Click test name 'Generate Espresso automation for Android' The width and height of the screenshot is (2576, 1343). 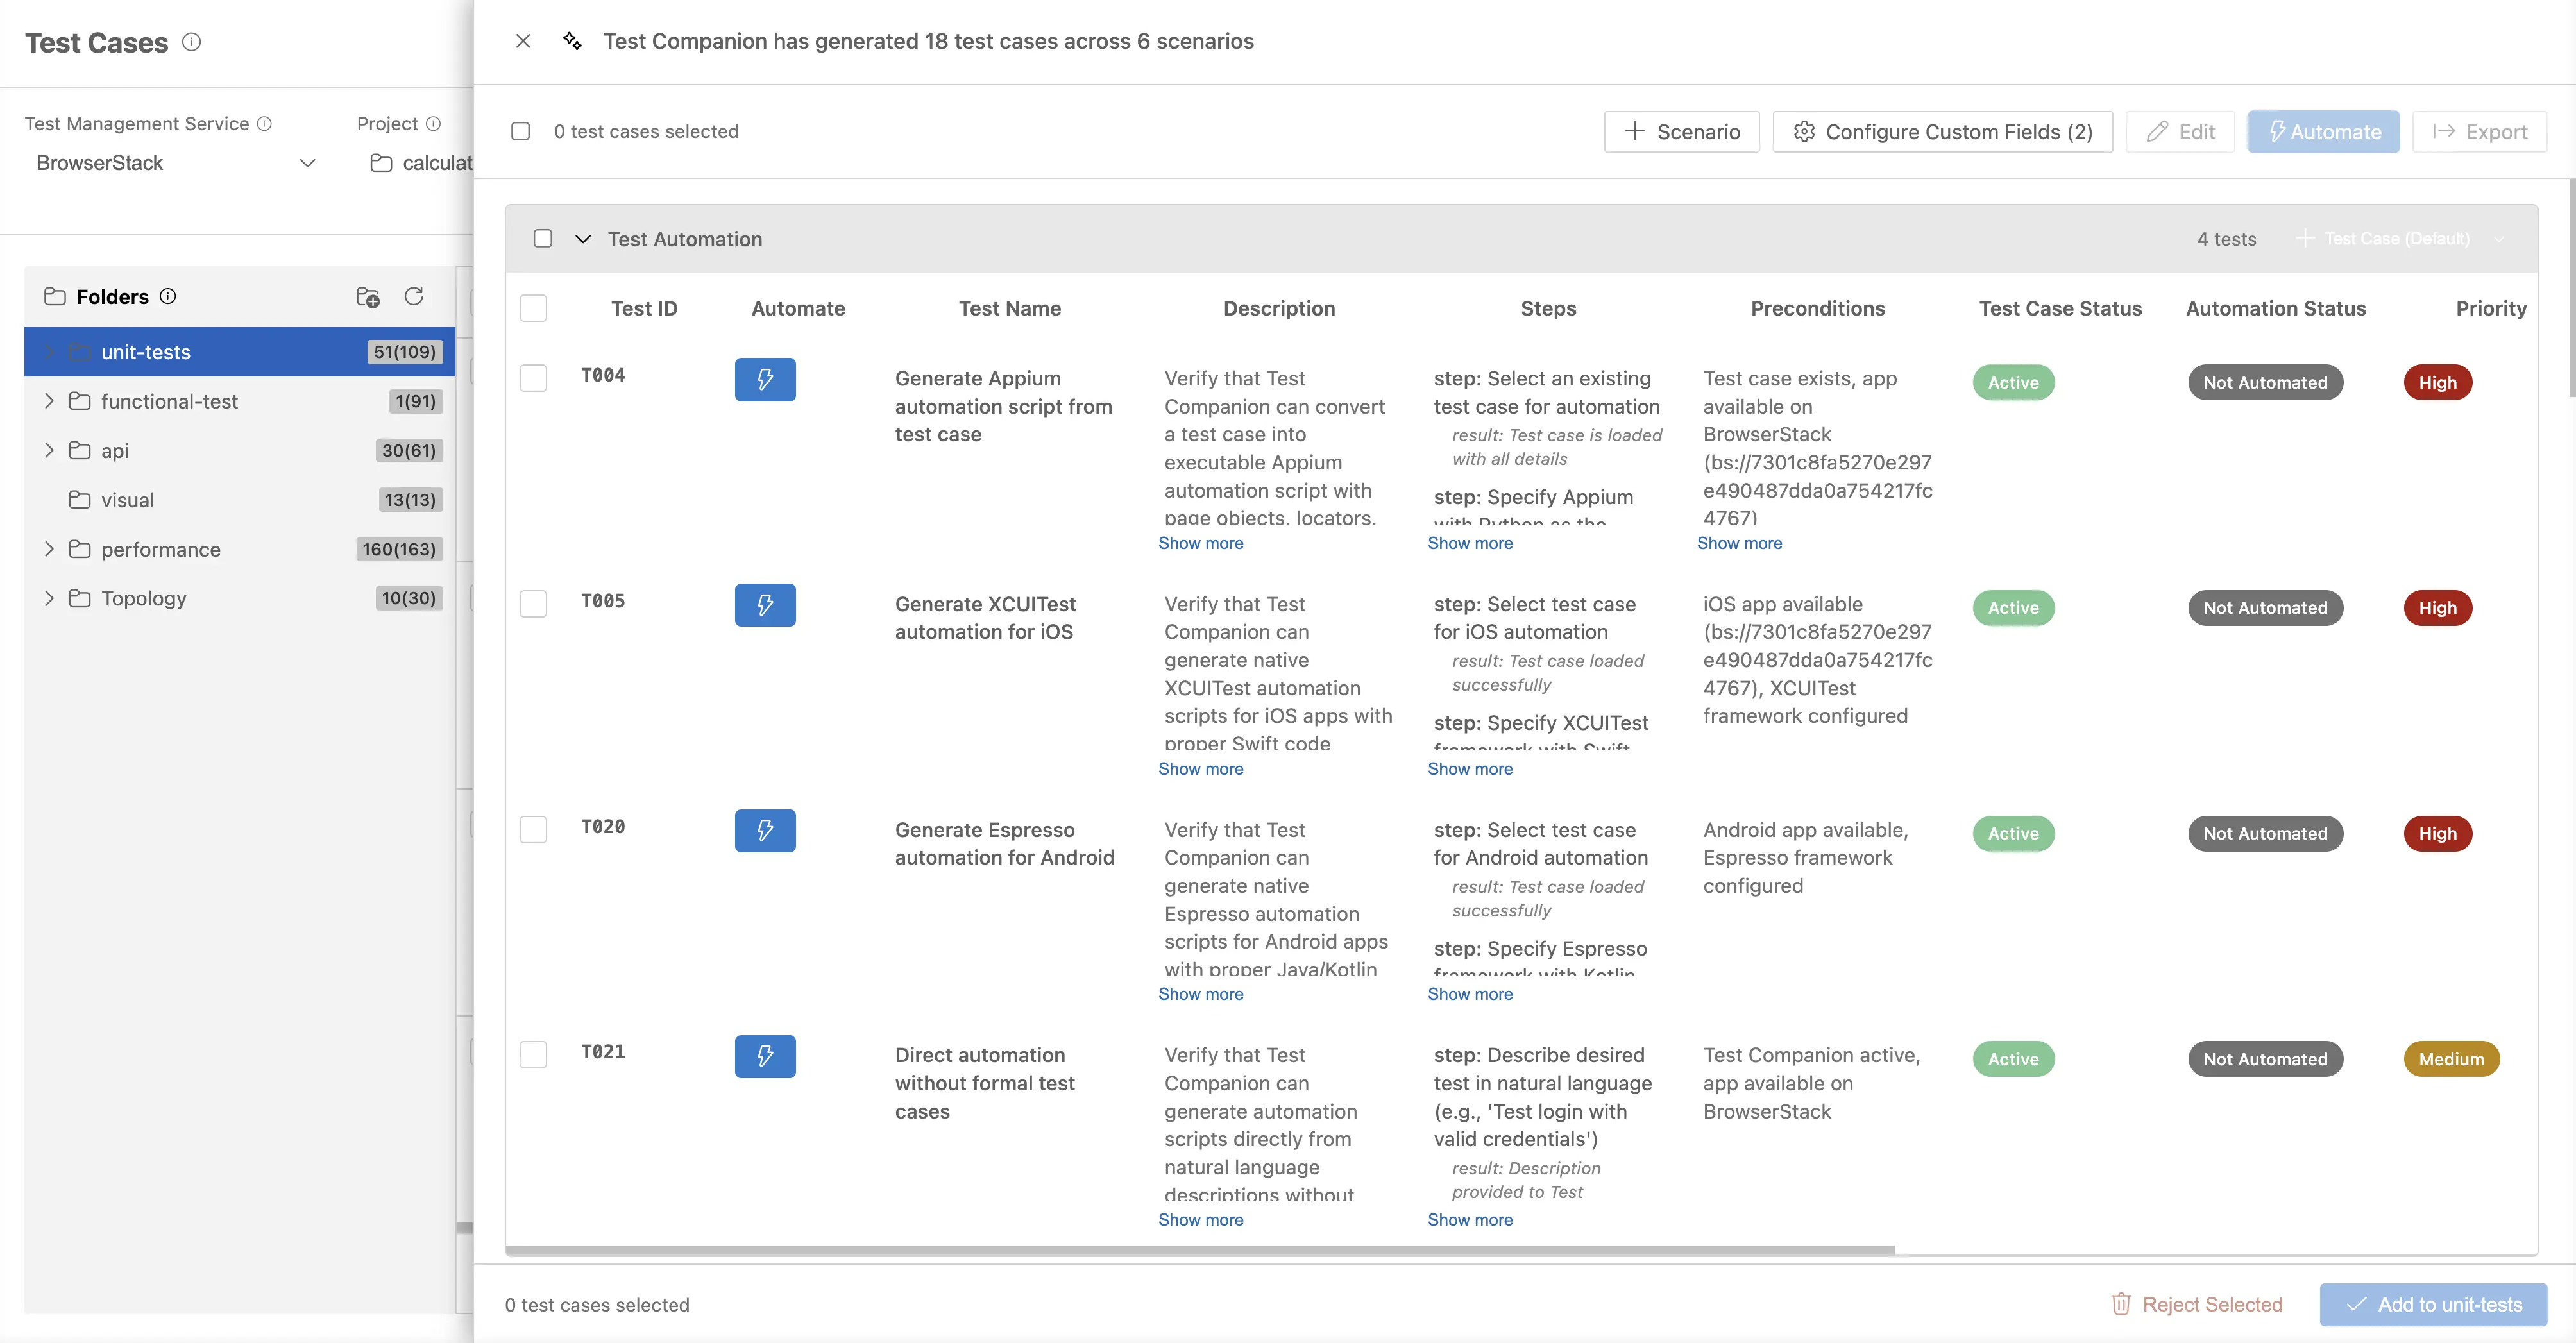click(x=1004, y=844)
